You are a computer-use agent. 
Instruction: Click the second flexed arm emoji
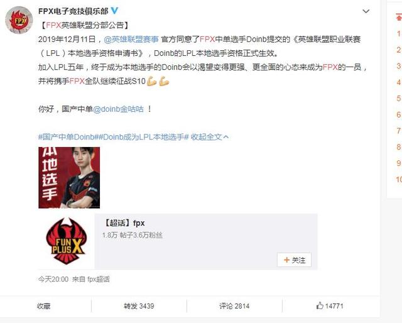[164, 81]
